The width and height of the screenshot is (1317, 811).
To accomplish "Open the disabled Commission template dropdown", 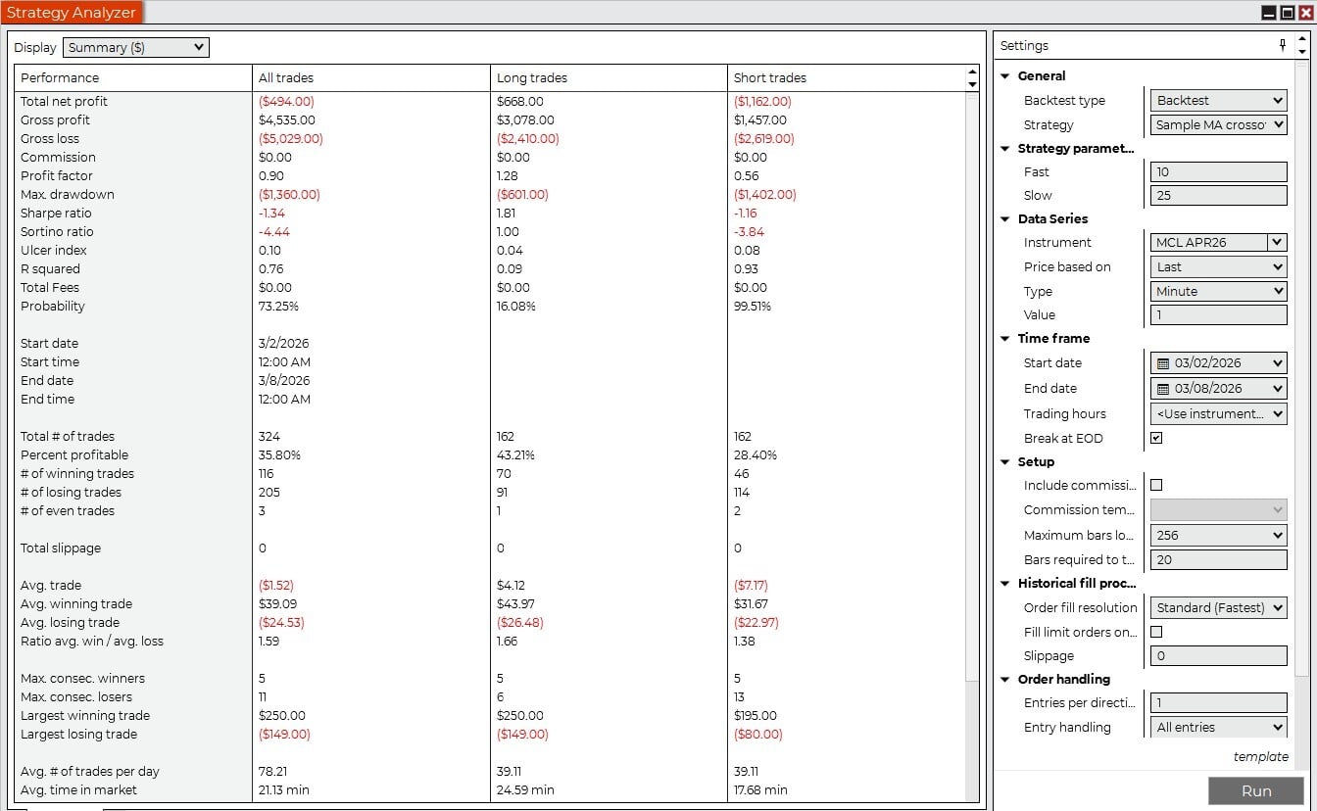I will pyautogui.click(x=1219, y=509).
